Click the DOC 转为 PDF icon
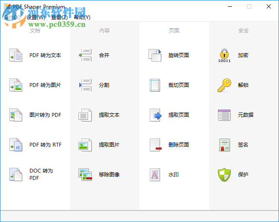The image size is (279, 222). (16, 175)
